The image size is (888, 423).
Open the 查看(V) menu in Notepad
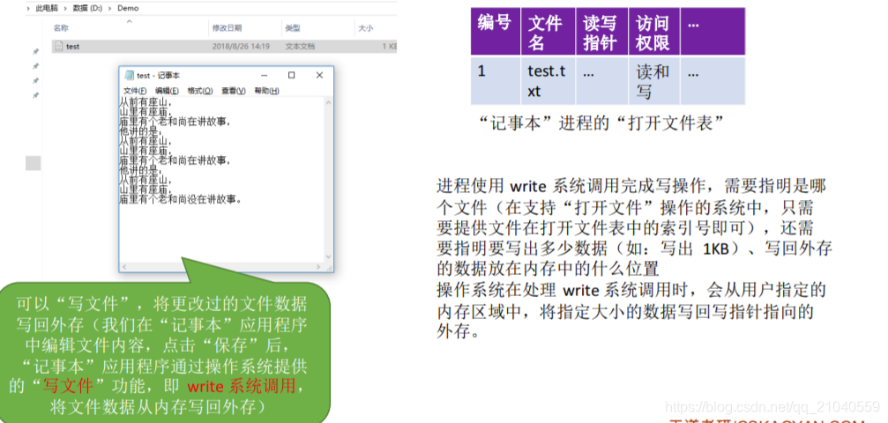[234, 91]
